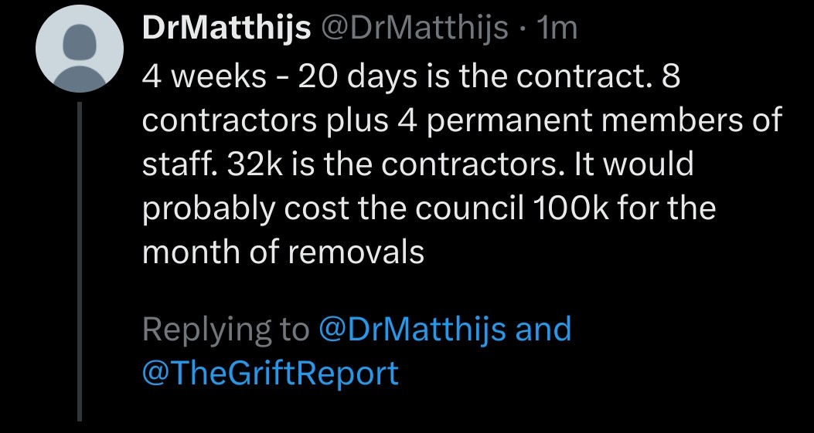This screenshot has height=433, width=814.
Task: Open the blue @DrMatthijs mention in Replying to
Action: [x=413, y=330]
